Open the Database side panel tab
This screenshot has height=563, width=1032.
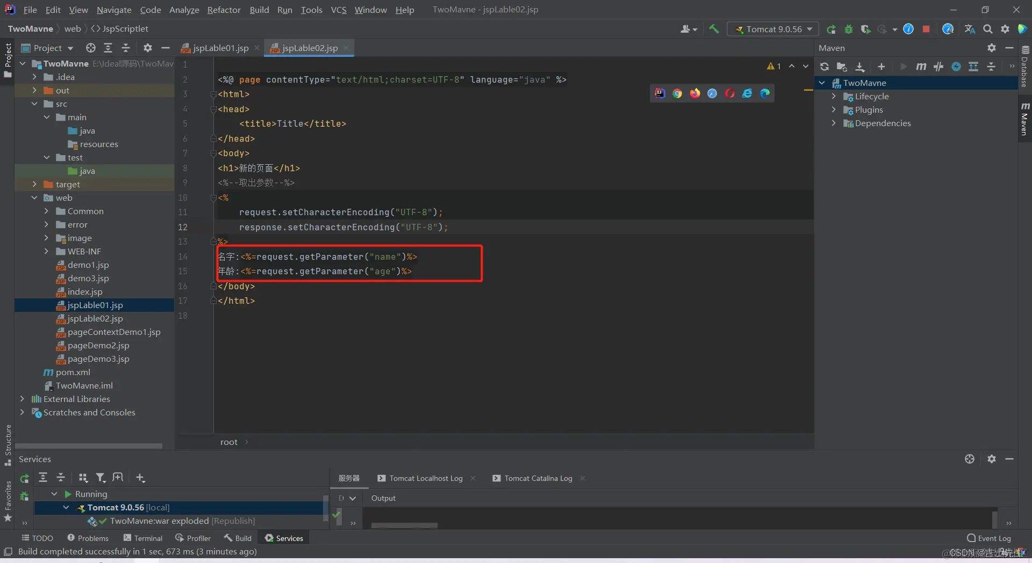1024,67
